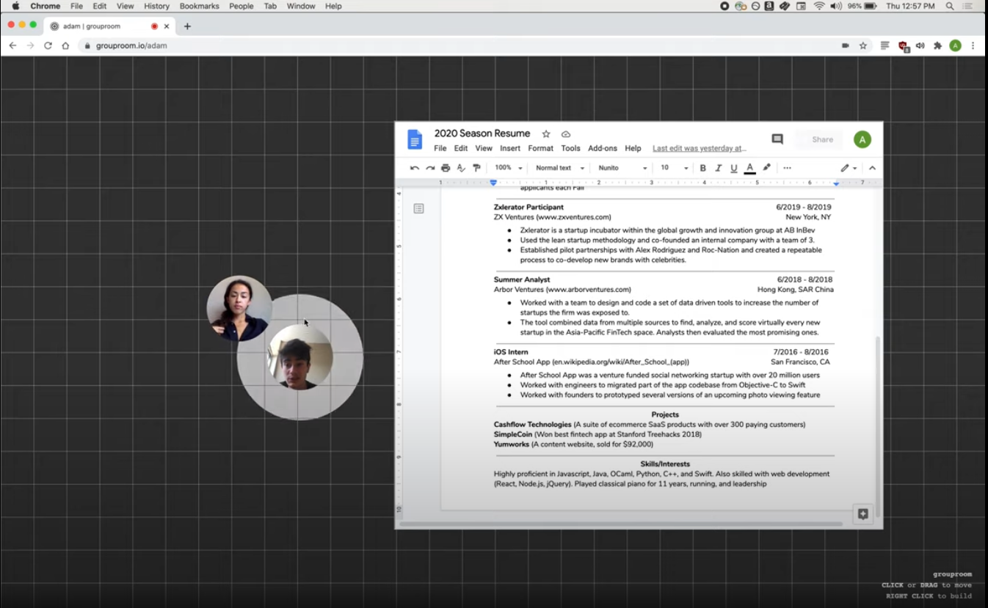The image size is (988, 608).
Task: Click the Explore button at document corner
Action: point(863,514)
